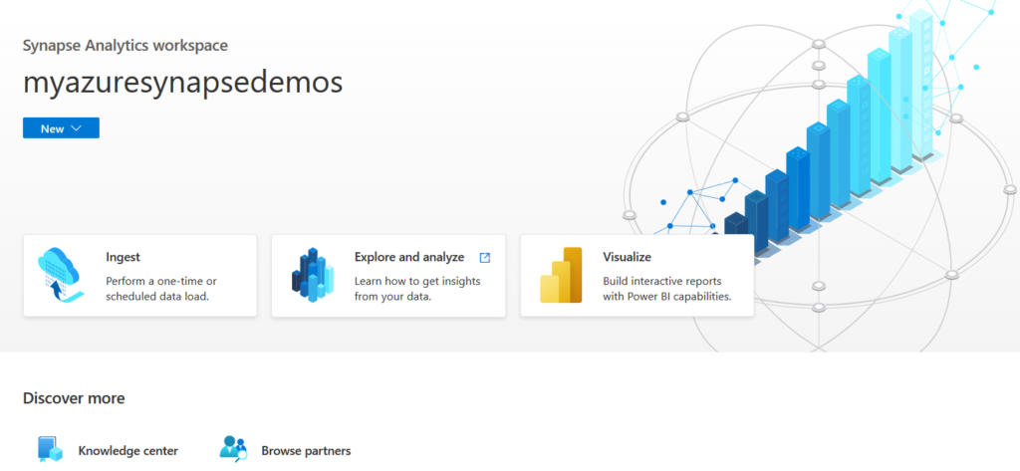Click the Synapse Analytics workspace label
Image resolution: width=1020 pixels, height=471 pixels.
[126, 46]
